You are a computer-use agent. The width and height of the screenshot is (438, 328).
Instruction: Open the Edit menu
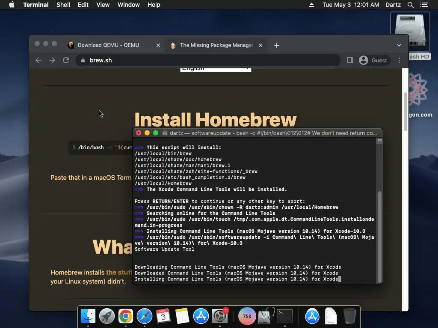(x=83, y=5)
